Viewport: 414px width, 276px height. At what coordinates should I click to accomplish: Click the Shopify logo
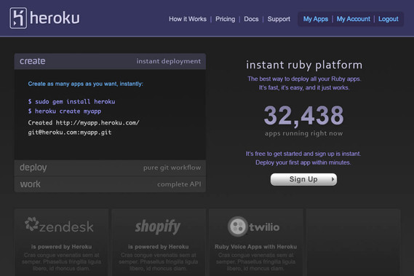point(158,226)
